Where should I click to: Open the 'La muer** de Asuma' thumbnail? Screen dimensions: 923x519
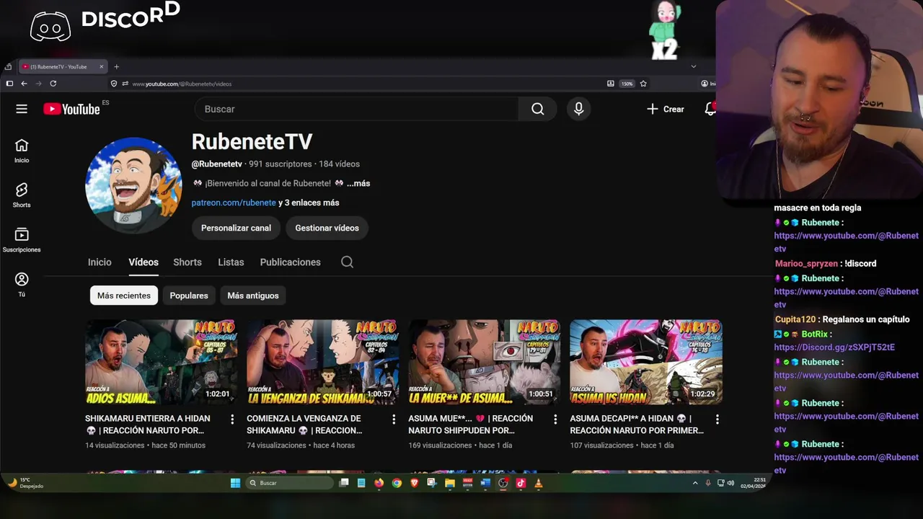point(485,362)
